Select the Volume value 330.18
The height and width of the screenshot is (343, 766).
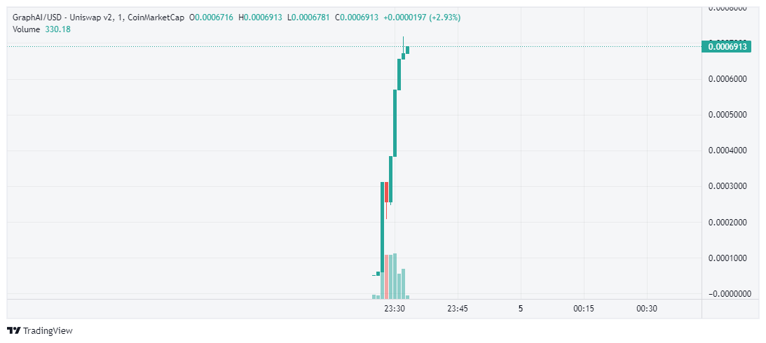[57, 29]
